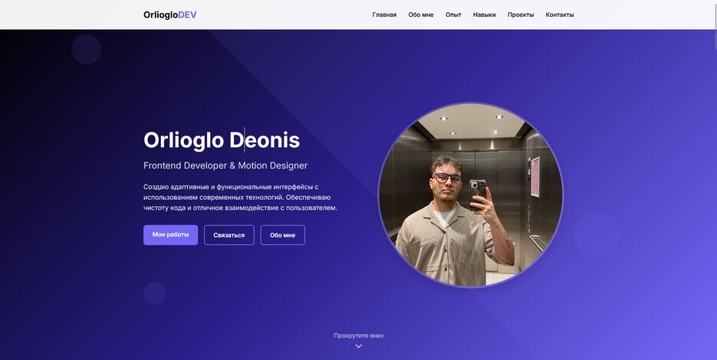This screenshot has width=717, height=360.
Task: Click the OrliogloDEV site logo
Action: pos(170,15)
